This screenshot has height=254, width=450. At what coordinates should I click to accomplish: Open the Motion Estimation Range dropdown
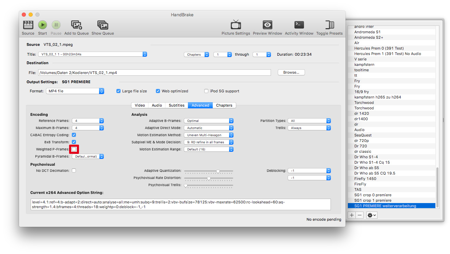(x=209, y=149)
